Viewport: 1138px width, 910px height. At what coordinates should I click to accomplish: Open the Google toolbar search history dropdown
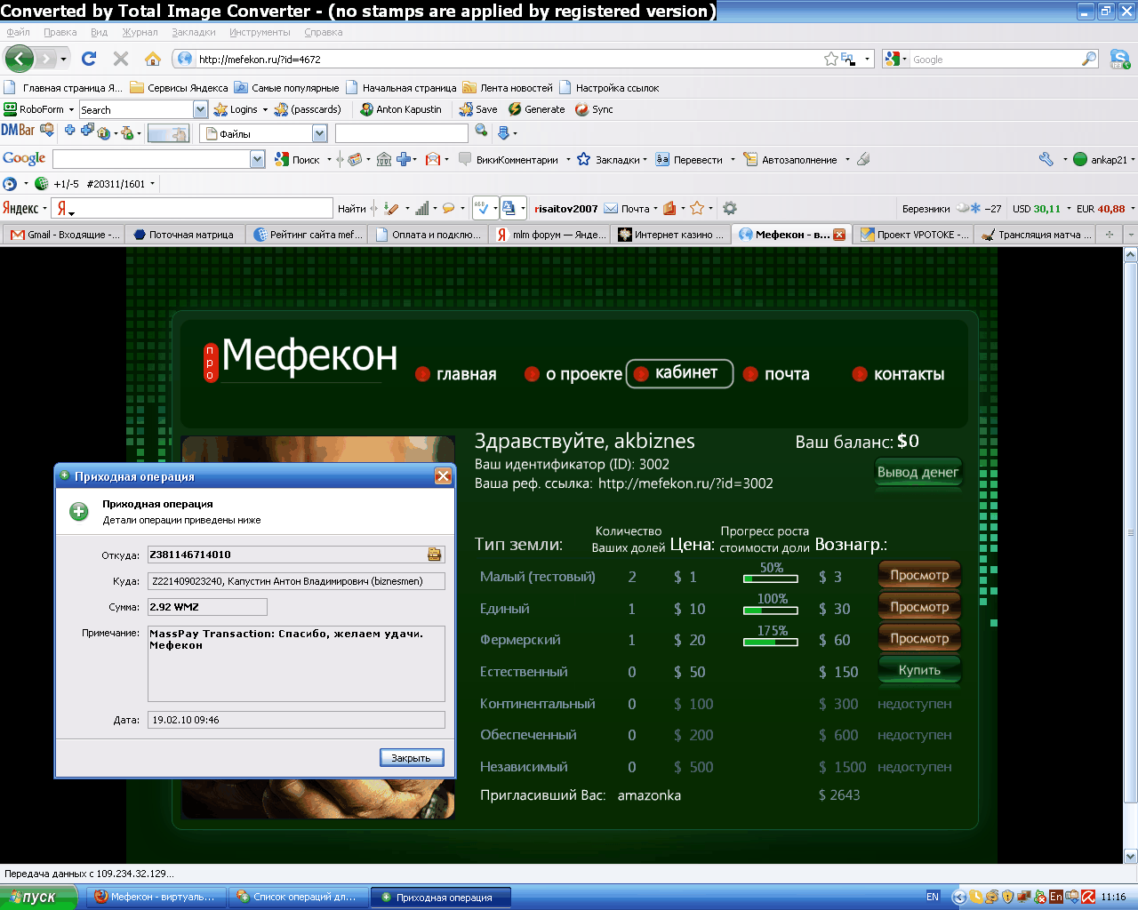tap(258, 159)
